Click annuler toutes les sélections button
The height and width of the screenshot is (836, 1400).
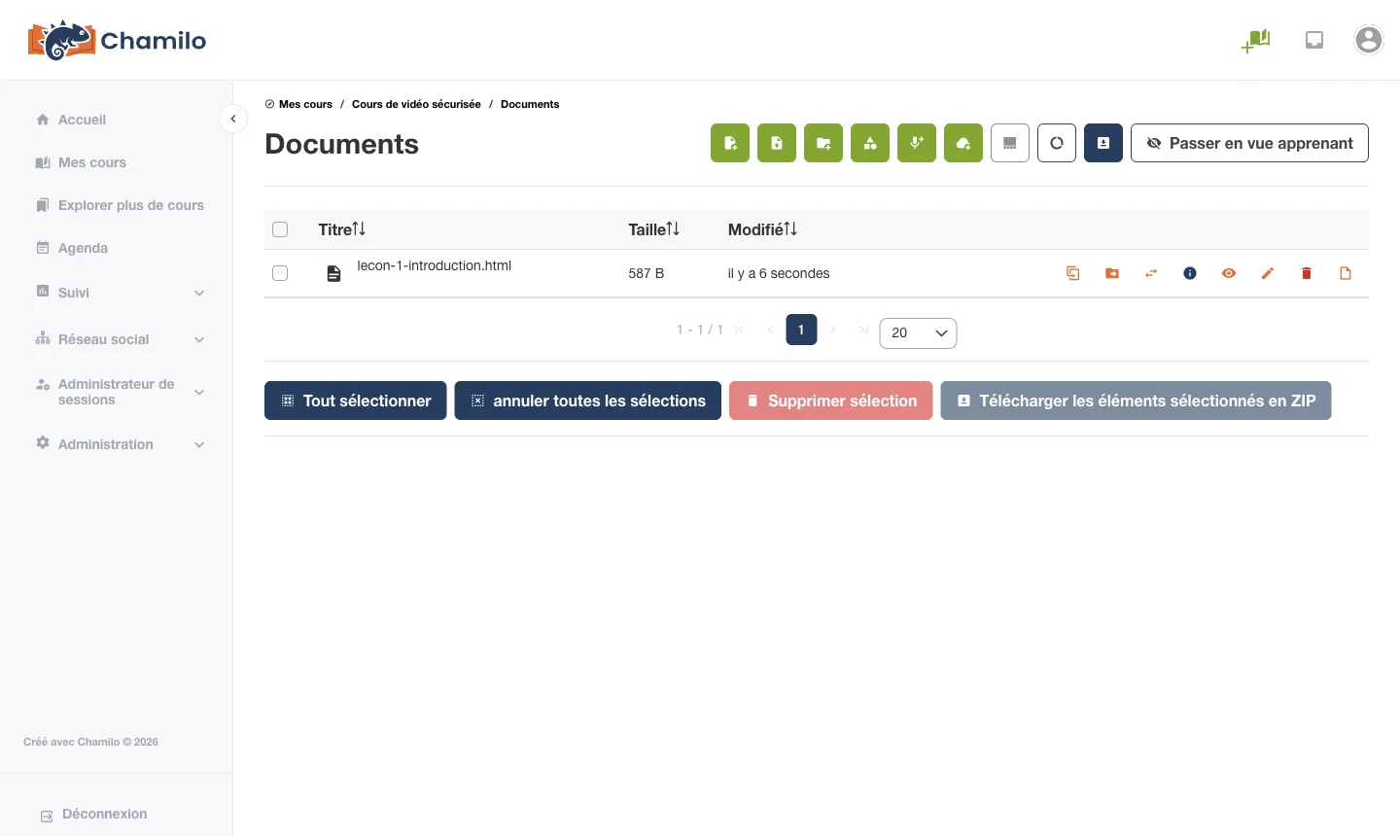(587, 401)
